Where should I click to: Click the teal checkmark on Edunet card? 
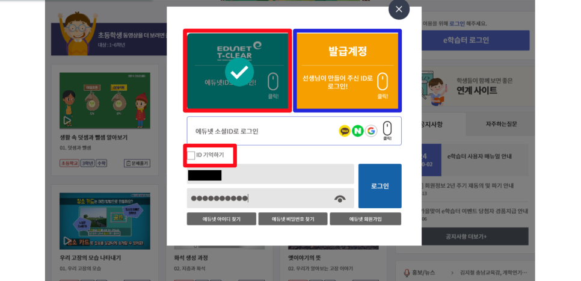(239, 72)
